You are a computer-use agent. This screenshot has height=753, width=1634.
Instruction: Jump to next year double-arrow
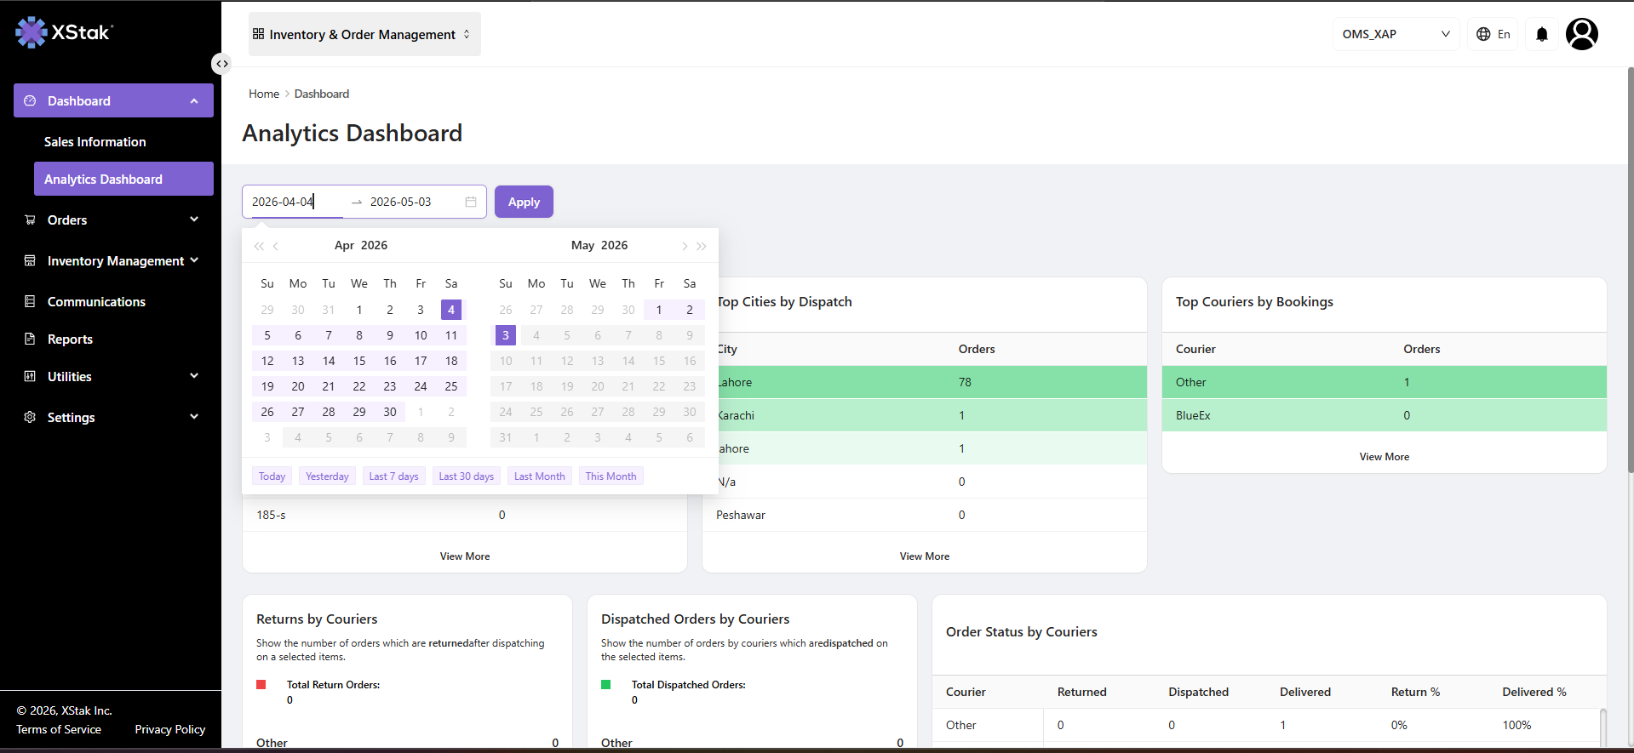(702, 246)
